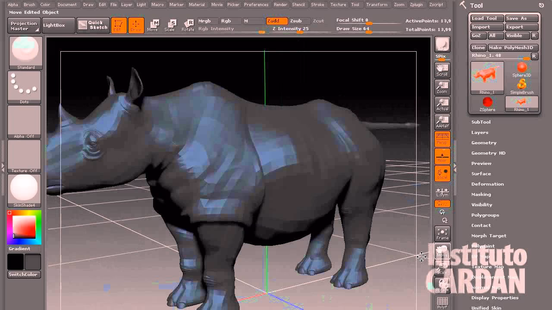The height and width of the screenshot is (310, 552).
Task: Open the Texture menu
Action: coord(338,5)
